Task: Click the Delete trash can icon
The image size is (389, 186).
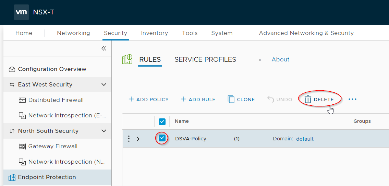Action: tap(308, 100)
